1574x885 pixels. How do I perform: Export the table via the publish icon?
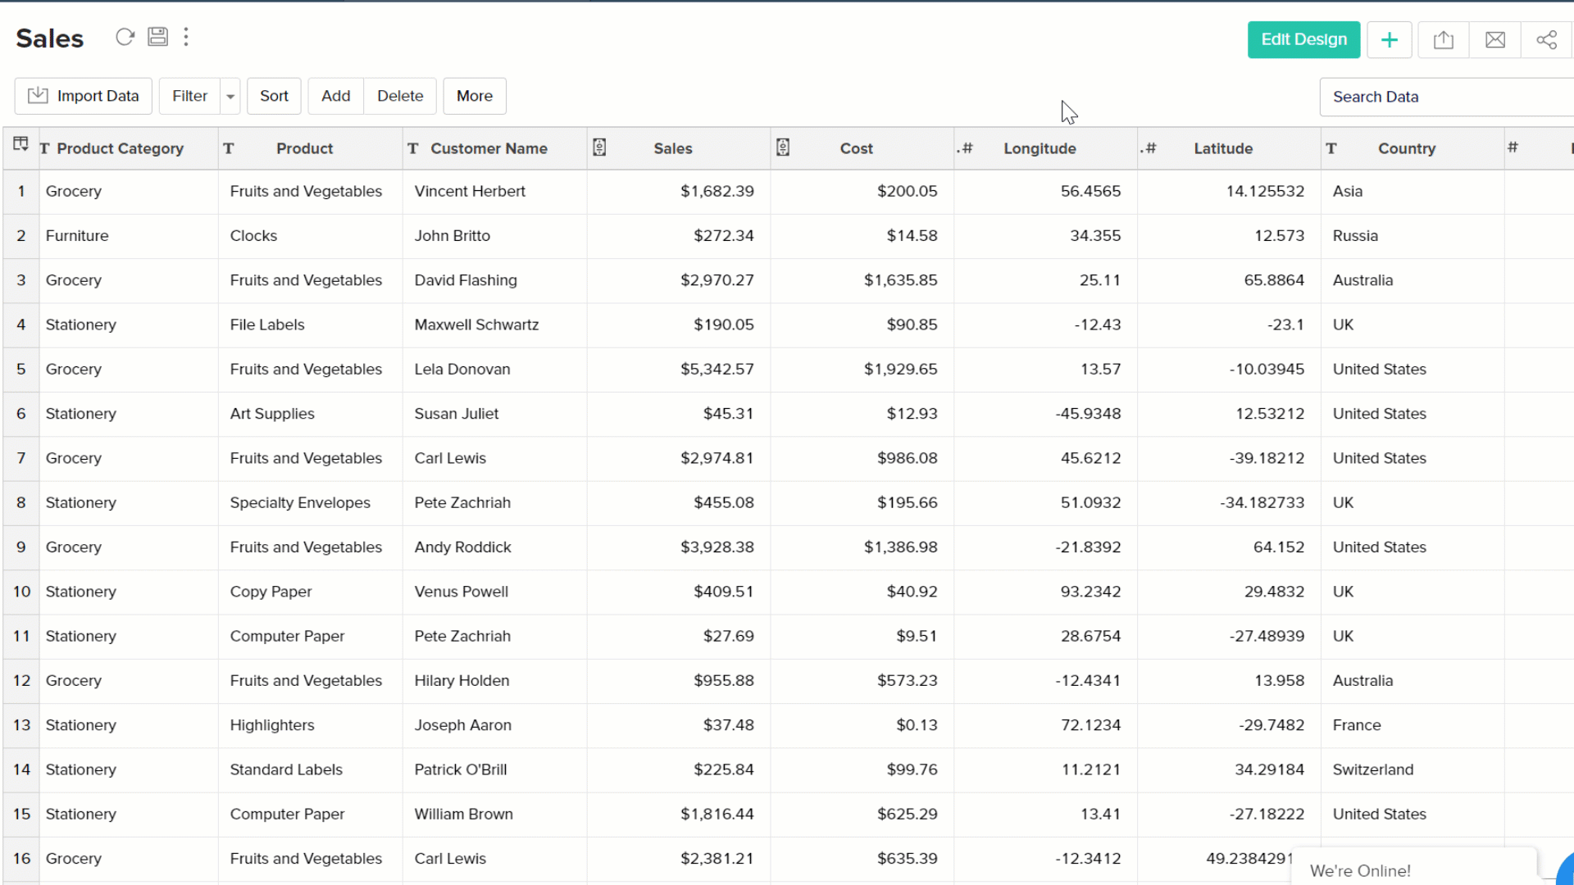[1443, 39]
